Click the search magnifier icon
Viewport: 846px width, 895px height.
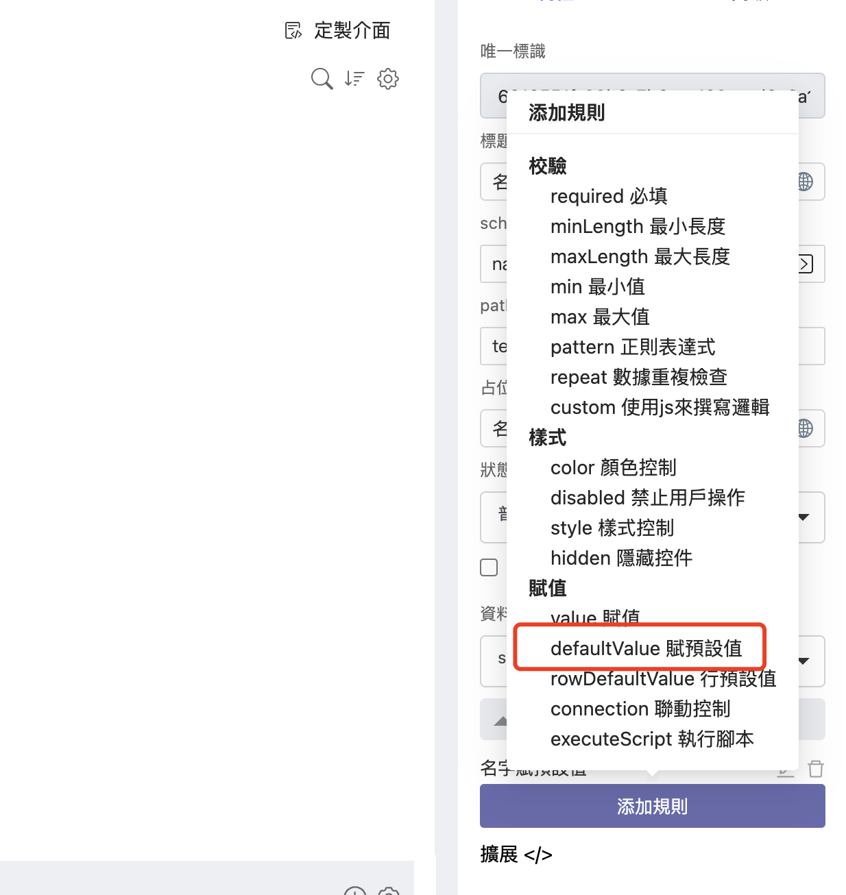[x=322, y=79]
